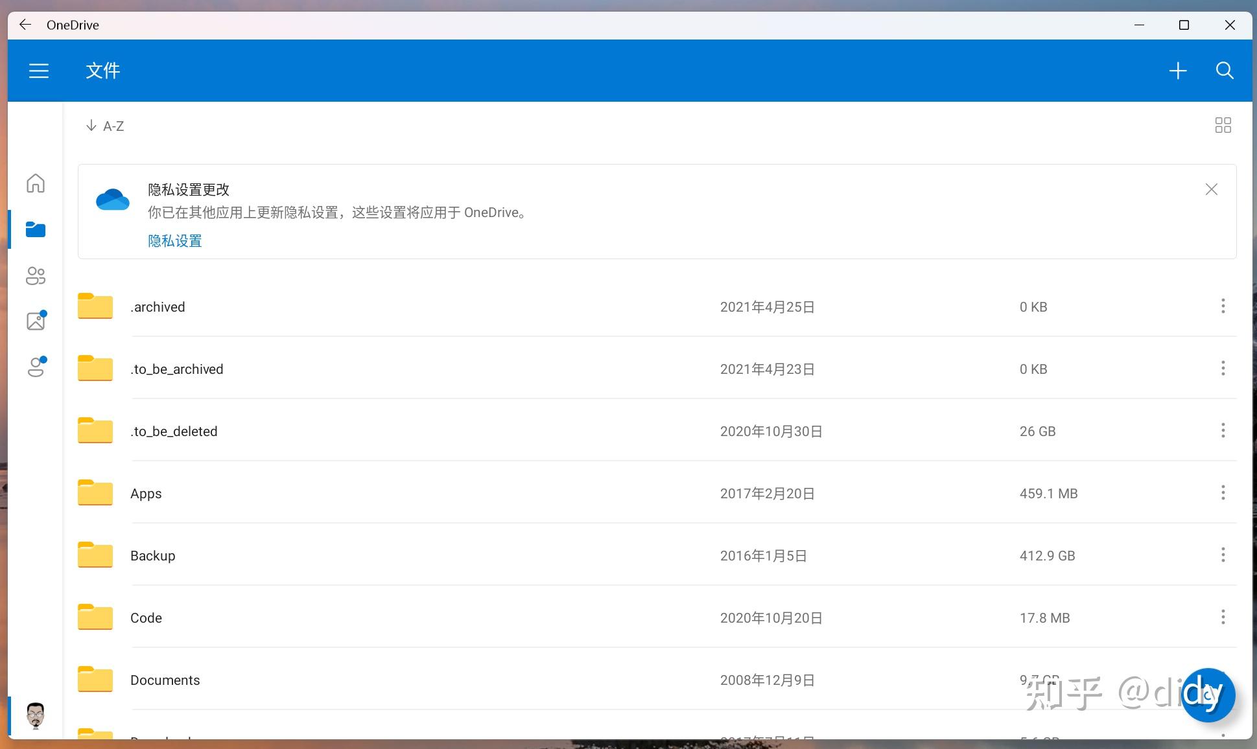Open the 隐私设置 privacy settings link
Screen dimensions: 1257x749
(x=174, y=240)
